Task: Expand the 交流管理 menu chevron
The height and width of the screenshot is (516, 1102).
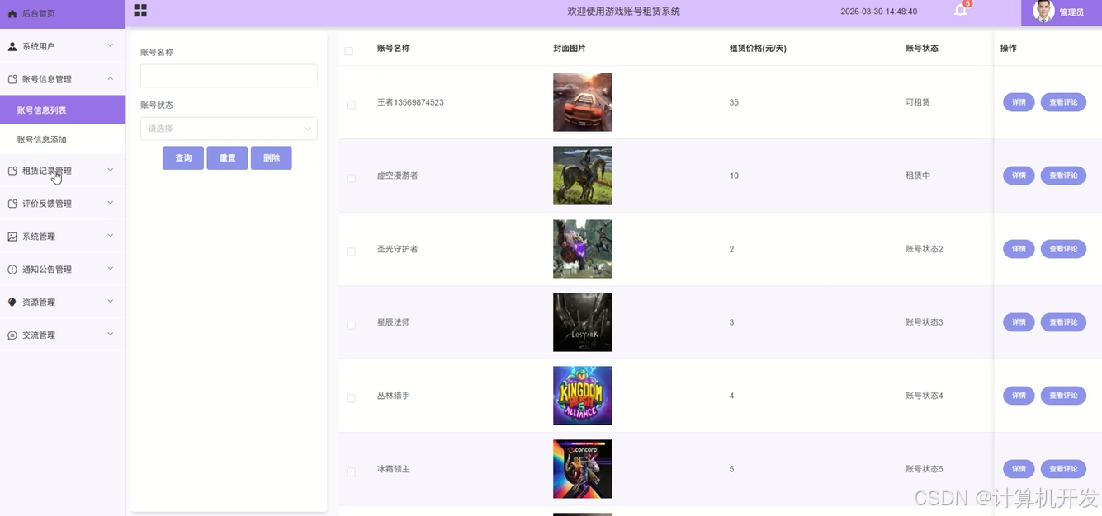Action: click(111, 335)
